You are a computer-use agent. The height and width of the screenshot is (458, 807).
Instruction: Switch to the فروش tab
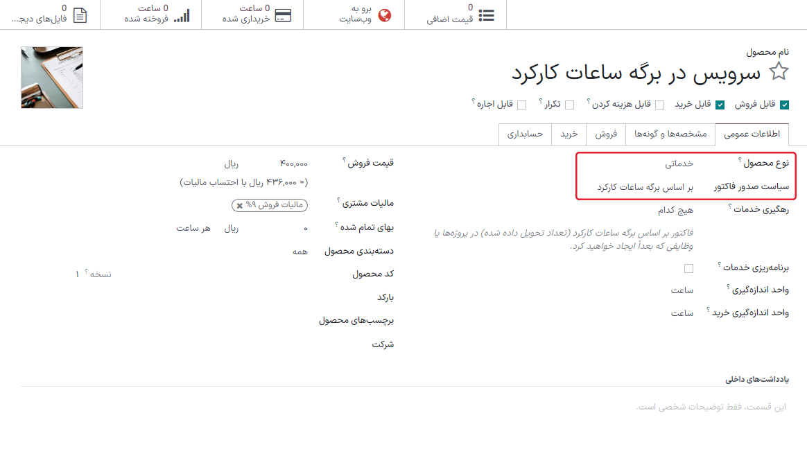(606, 134)
